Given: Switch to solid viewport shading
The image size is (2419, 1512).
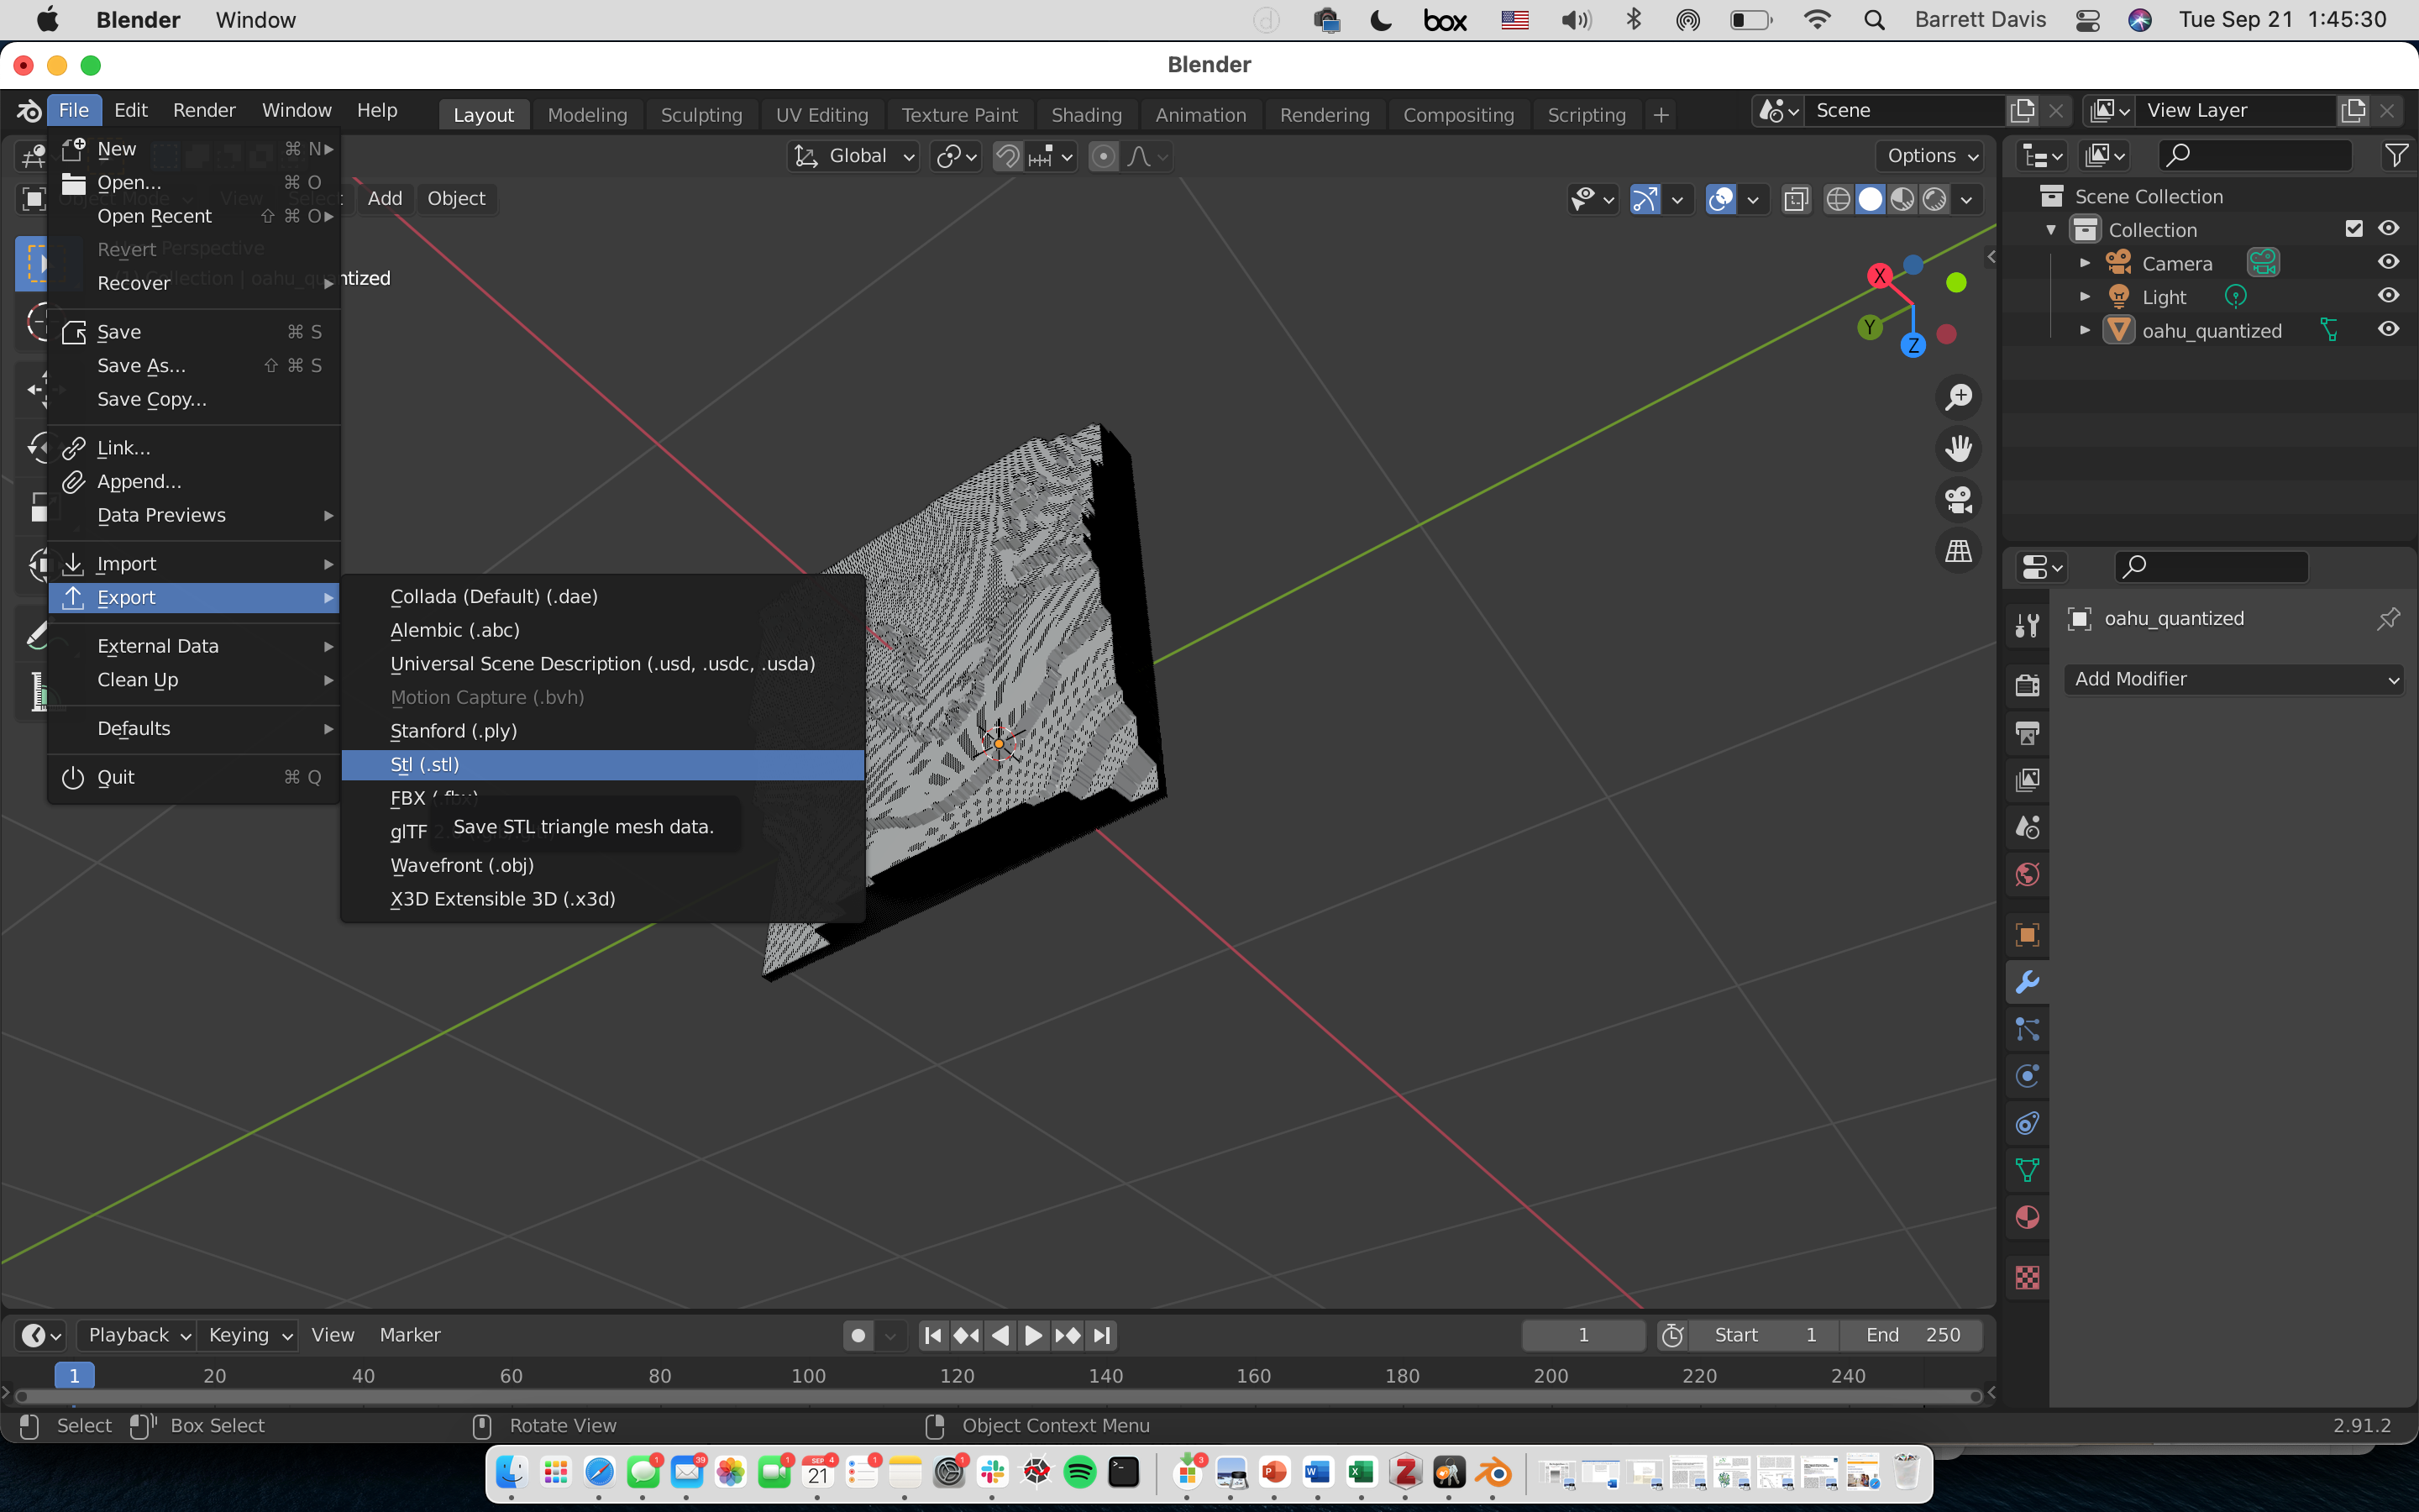Looking at the screenshot, I should tap(1869, 199).
